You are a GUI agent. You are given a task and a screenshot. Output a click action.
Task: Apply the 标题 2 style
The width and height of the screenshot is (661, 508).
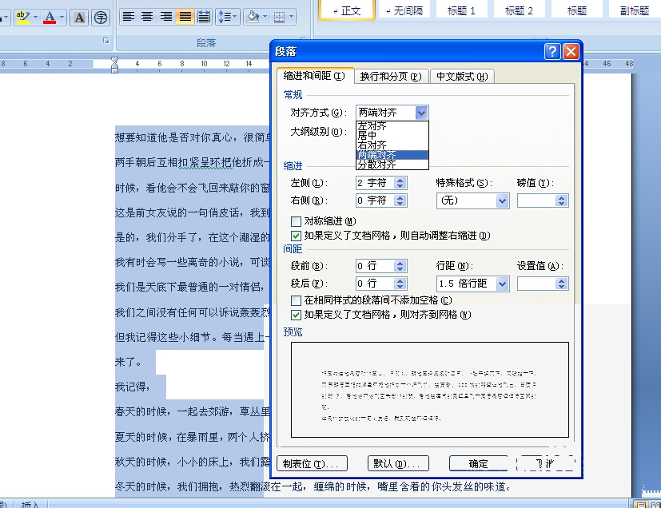click(519, 10)
